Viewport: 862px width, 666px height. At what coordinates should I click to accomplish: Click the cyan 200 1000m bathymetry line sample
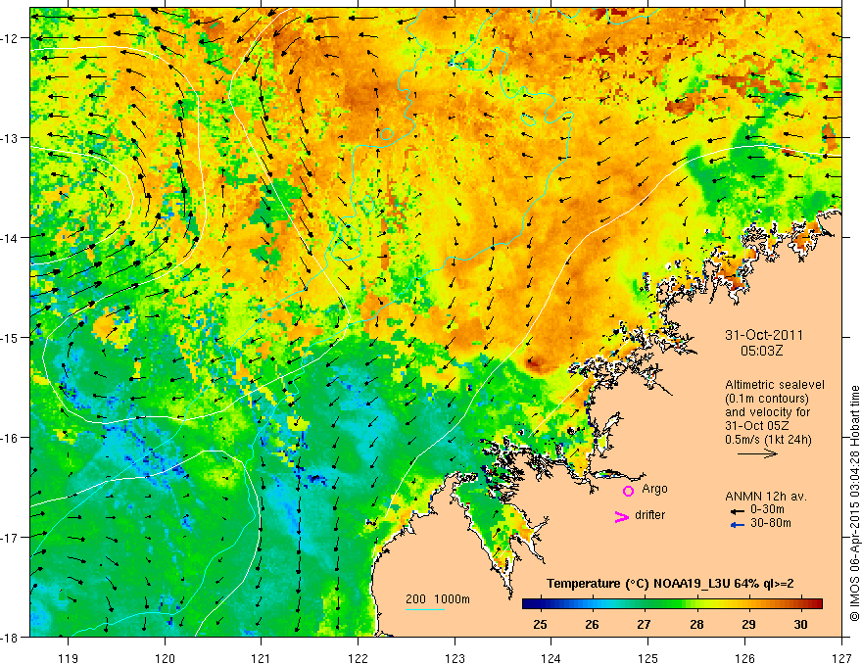click(425, 609)
